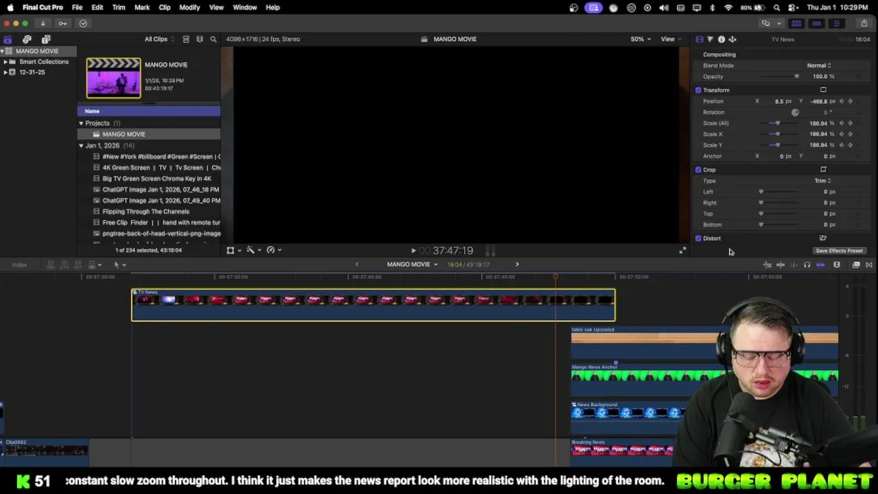Image resolution: width=878 pixels, height=494 pixels.
Task: Open the Keyword Editor key icon
Action: 62,23
